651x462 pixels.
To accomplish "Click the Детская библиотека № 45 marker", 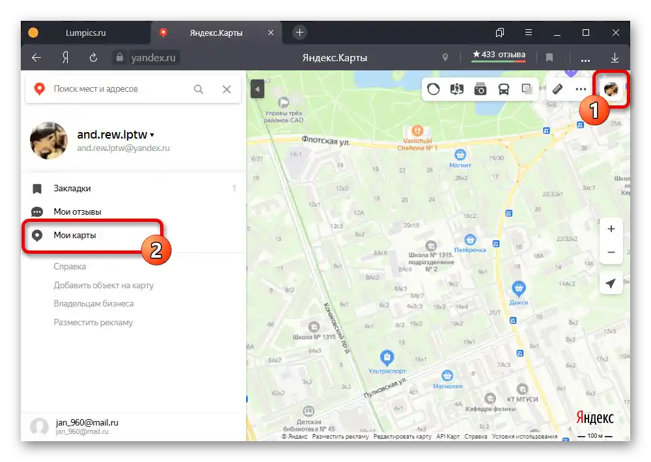I will click(x=309, y=411).
